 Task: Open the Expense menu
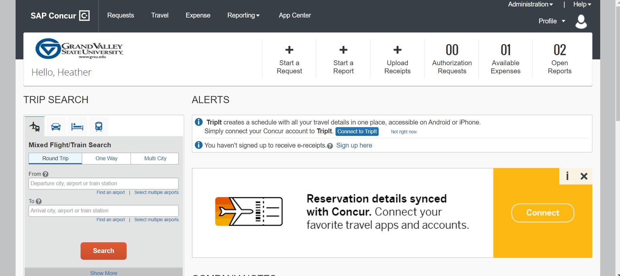[x=198, y=16]
